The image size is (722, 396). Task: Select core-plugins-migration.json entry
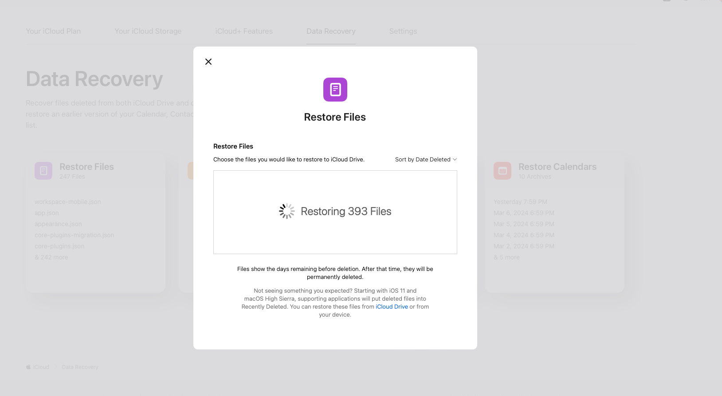(x=75, y=235)
